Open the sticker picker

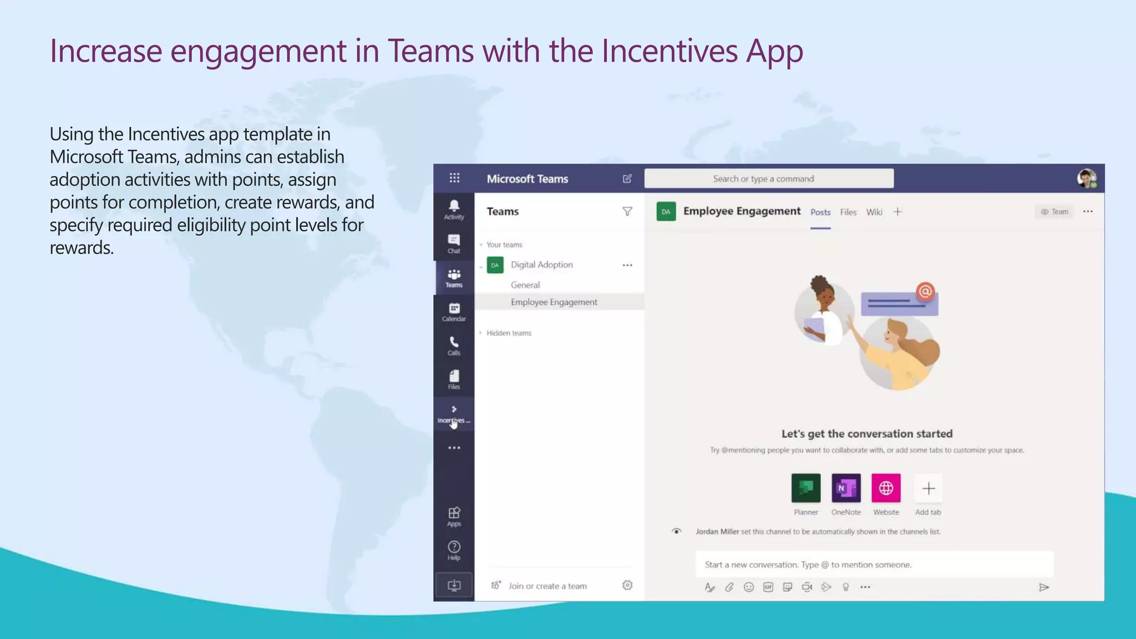click(787, 587)
